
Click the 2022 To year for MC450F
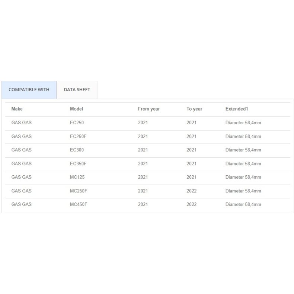[191, 204]
